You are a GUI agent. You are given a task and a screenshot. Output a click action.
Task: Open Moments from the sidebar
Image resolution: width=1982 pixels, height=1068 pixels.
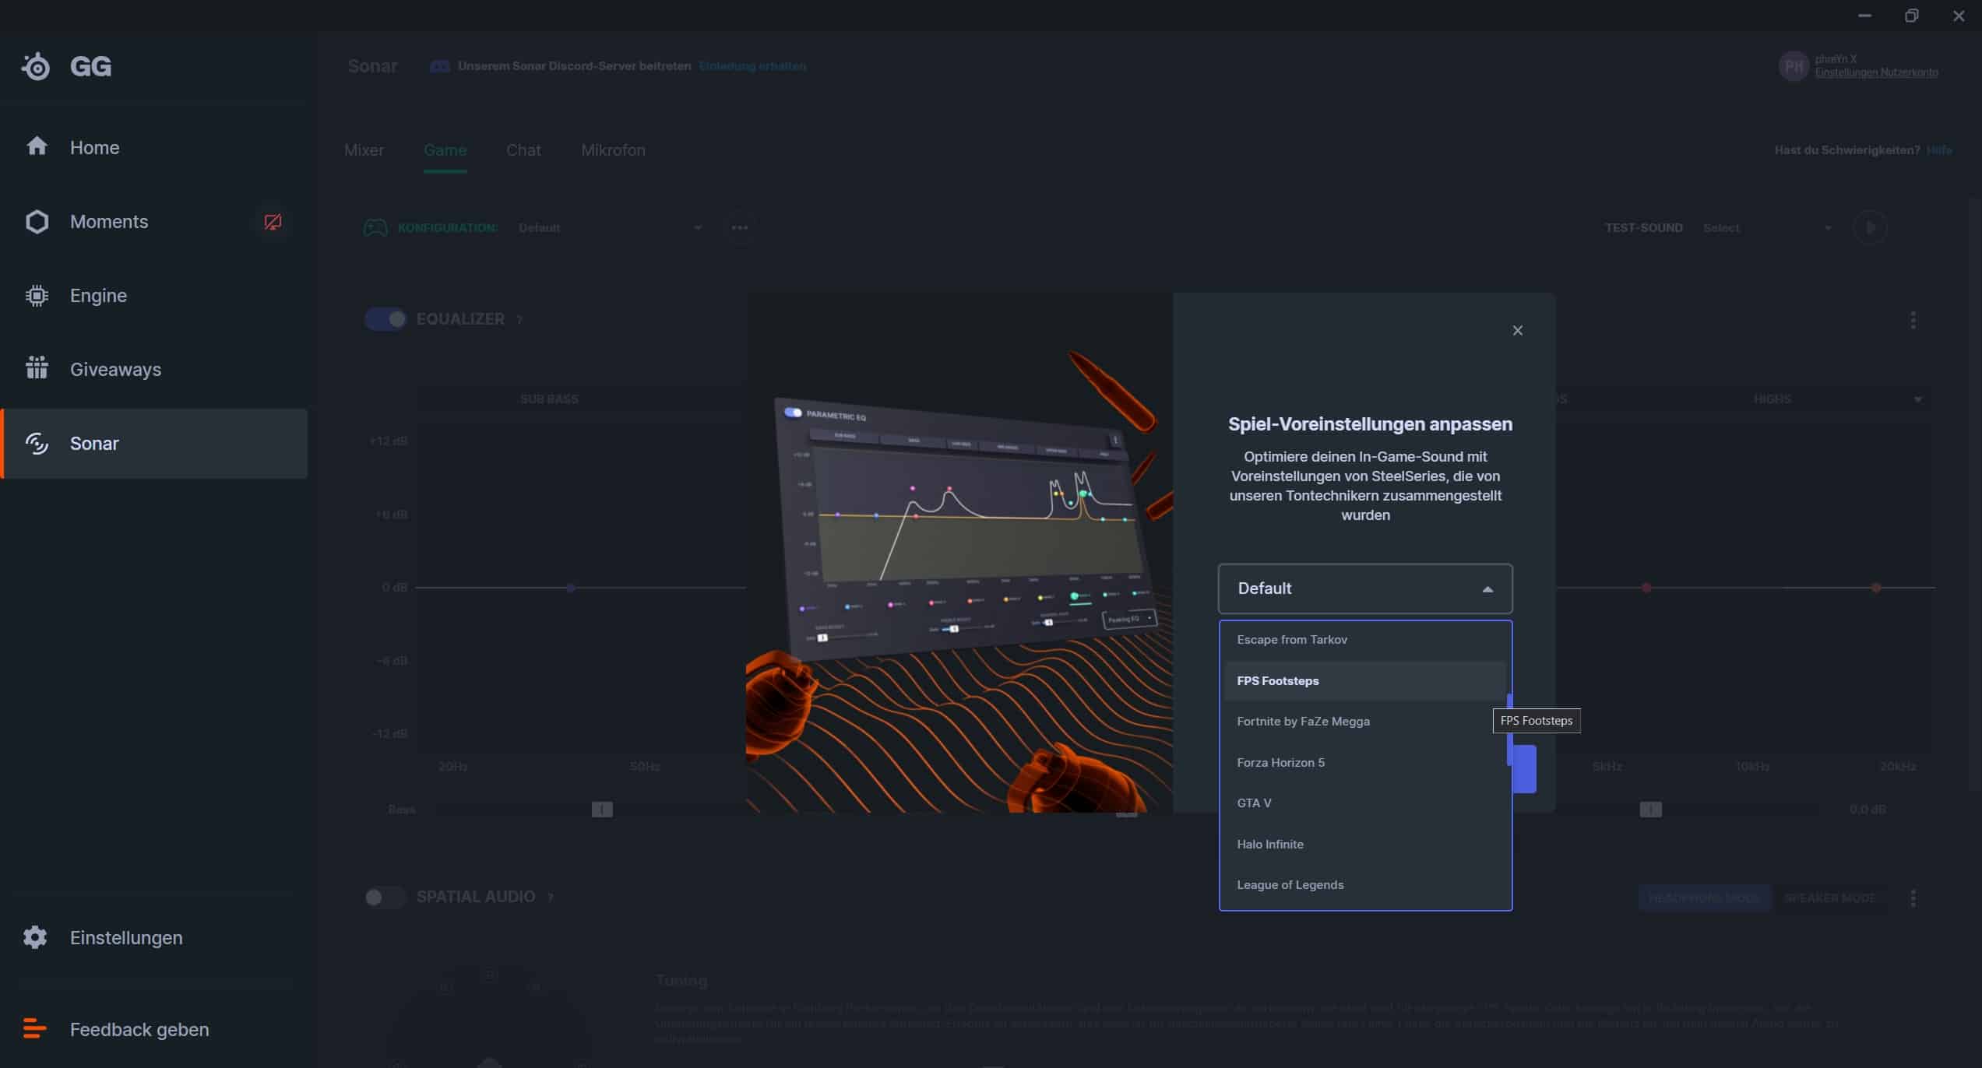[108, 222]
